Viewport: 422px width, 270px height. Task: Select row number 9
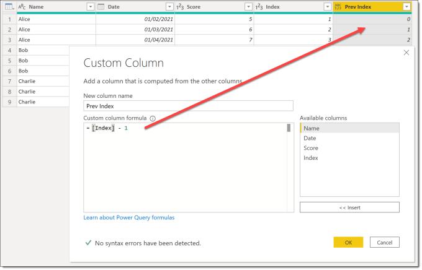[x=10, y=102]
